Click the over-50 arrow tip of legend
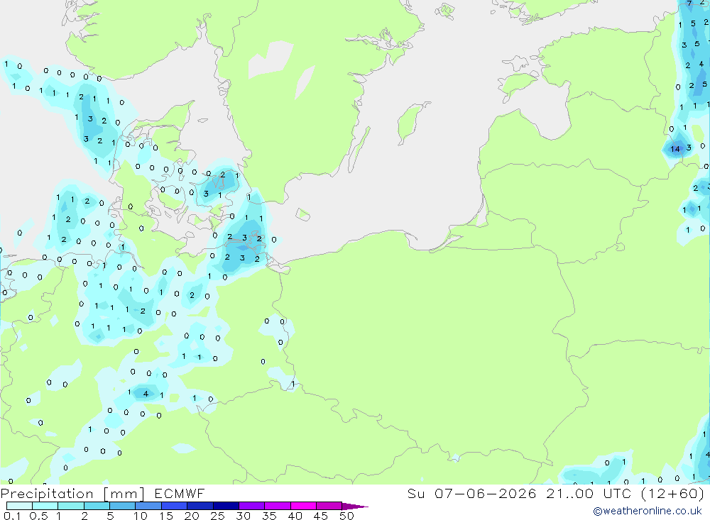710x520 pixels. (x=355, y=507)
